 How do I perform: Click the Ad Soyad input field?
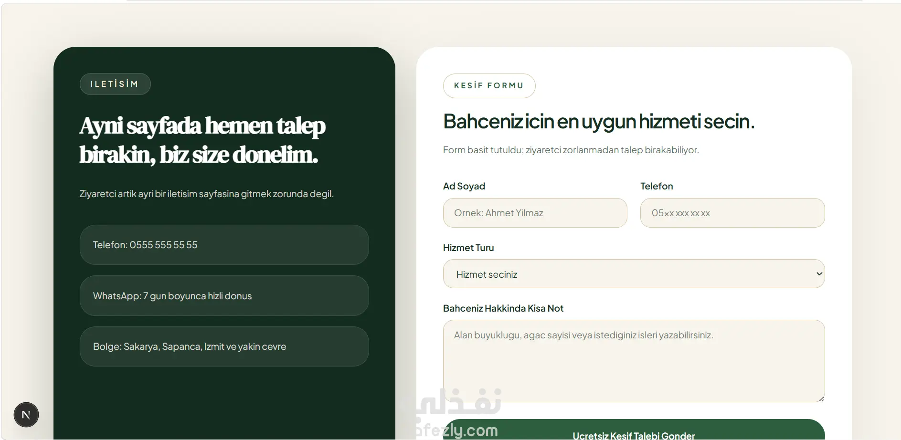[x=535, y=213]
